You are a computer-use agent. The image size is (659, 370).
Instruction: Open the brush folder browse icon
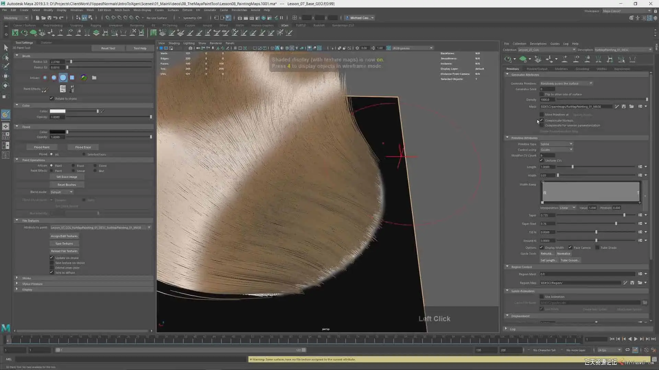(94, 78)
